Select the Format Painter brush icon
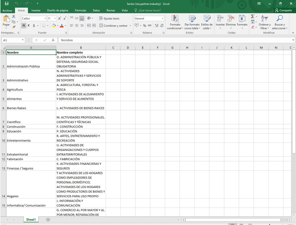The height and width of the screenshot is (225, 296). (x=14, y=27)
